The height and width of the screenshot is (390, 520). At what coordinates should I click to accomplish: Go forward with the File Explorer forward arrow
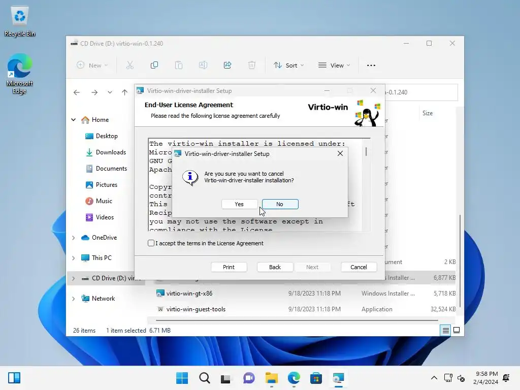pyautogui.click(x=94, y=92)
